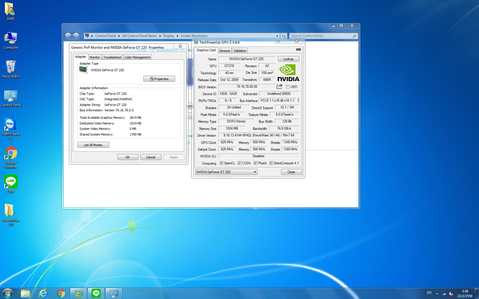Toggle the PhysX checkbox
479x299 pixels.
coord(255,163)
